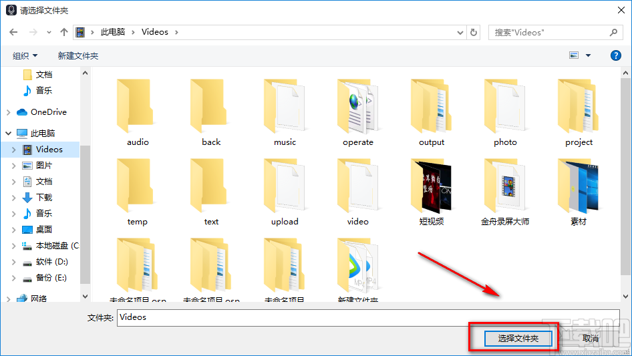Refresh the Videos address bar

(474, 32)
